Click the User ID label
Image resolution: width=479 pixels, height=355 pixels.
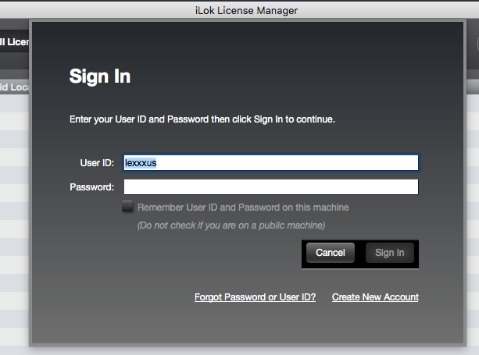point(97,163)
